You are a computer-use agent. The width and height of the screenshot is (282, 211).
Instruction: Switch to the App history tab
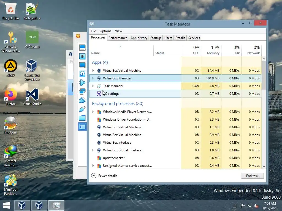click(x=139, y=38)
